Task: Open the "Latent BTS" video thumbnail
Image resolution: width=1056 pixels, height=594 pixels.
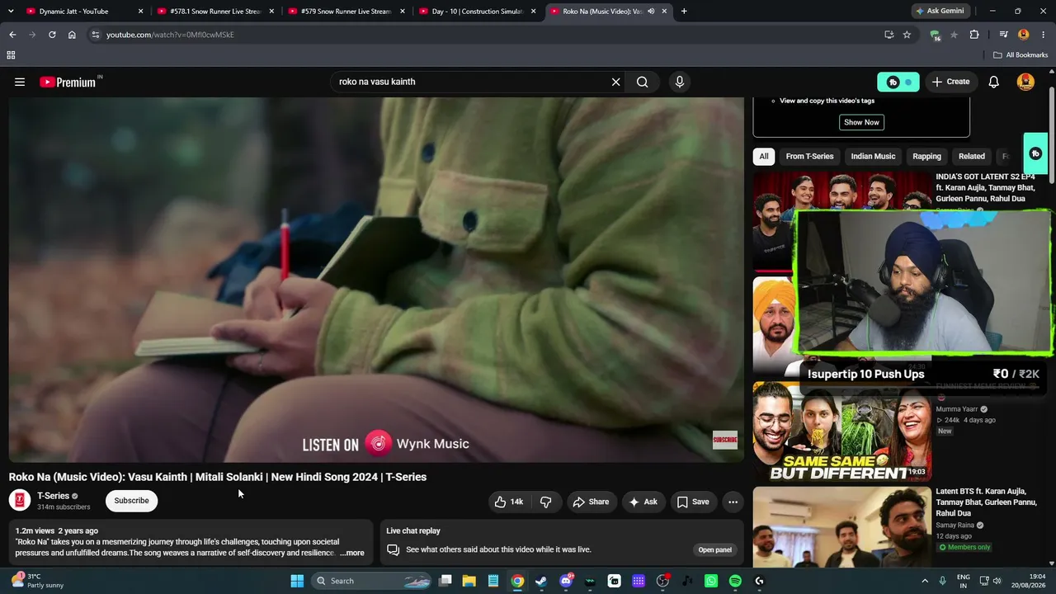Action: (842, 528)
